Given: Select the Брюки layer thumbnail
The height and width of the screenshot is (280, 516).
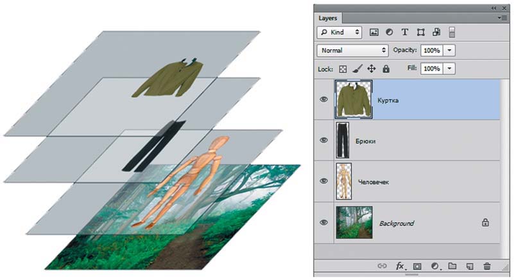Looking at the screenshot, I should [x=343, y=140].
